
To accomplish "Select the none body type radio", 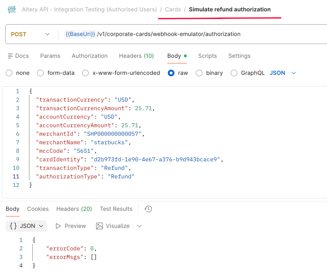I will pos(9,73).
